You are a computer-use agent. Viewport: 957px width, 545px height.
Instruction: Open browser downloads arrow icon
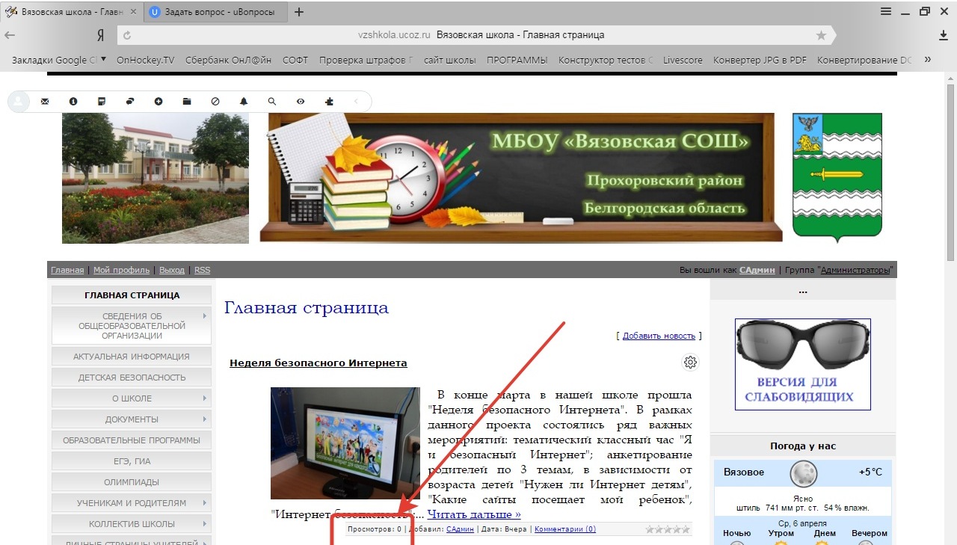tap(944, 35)
